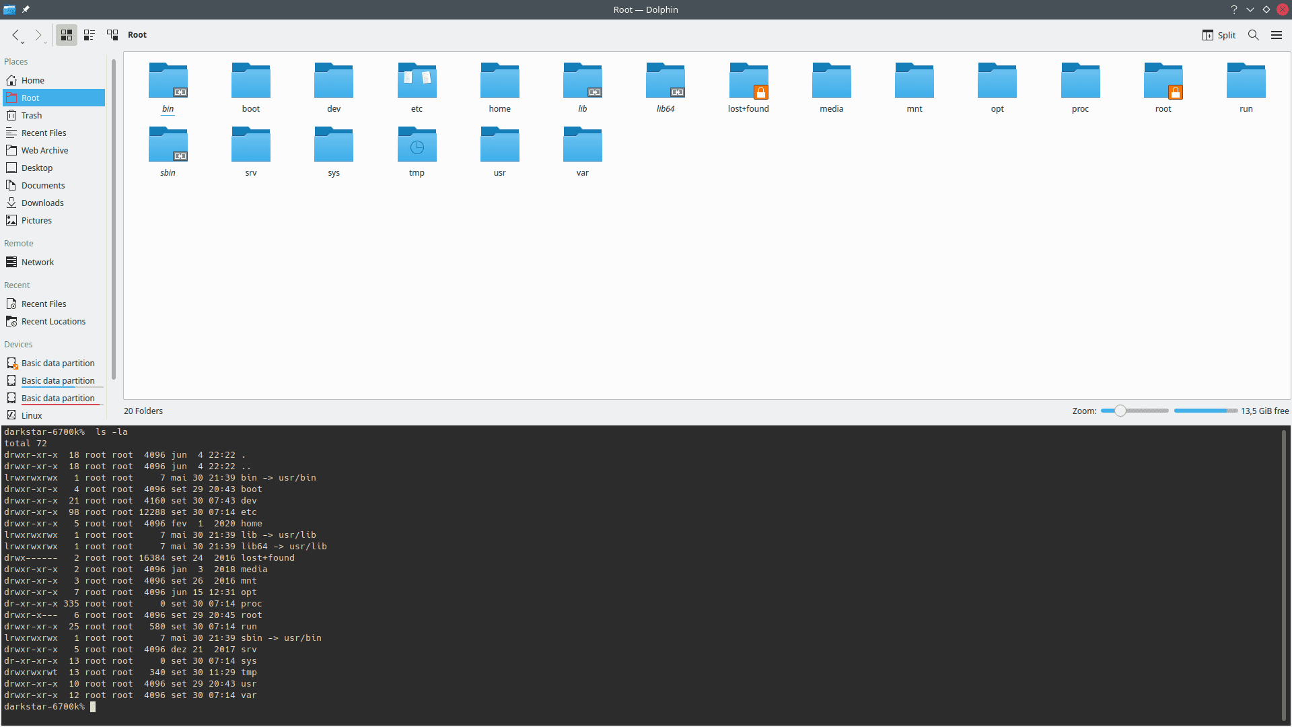Expand the Remote section in sidebar

pyautogui.click(x=19, y=242)
